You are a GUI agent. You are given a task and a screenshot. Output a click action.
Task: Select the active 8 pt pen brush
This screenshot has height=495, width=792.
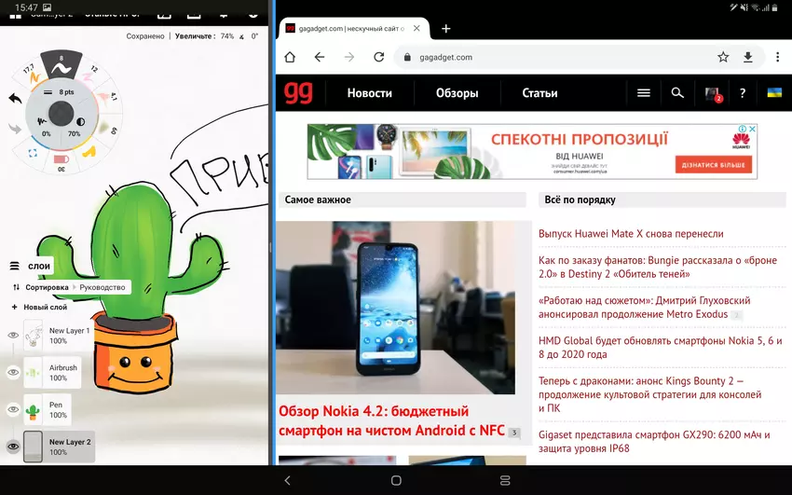pos(61,65)
